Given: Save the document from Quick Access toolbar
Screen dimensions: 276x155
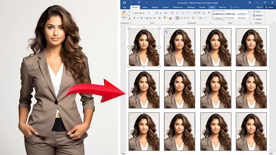Looking at the screenshot, I should pyautogui.click(x=124, y=2).
